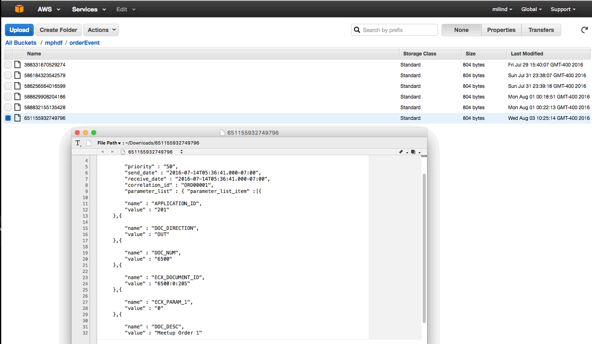The width and height of the screenshot is (592, 344).
Task: Click the editor's vertical scrollbar
Action: [424, 246]
